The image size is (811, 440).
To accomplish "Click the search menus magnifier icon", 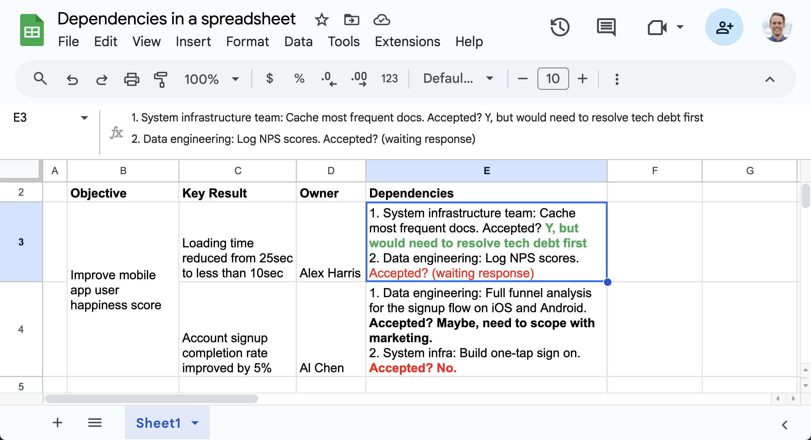I will click(x=40, y=79).
